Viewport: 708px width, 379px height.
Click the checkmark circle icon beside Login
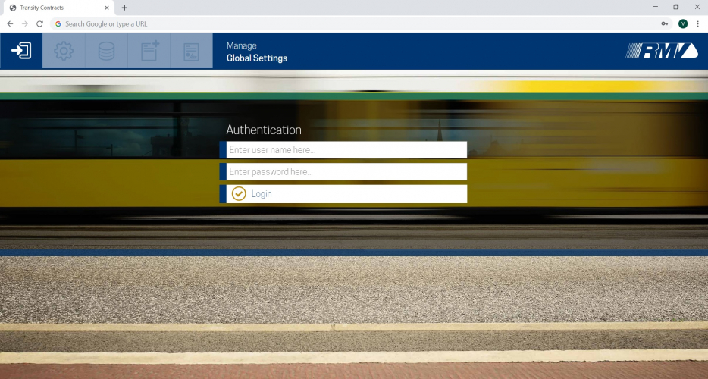[239, 194]
